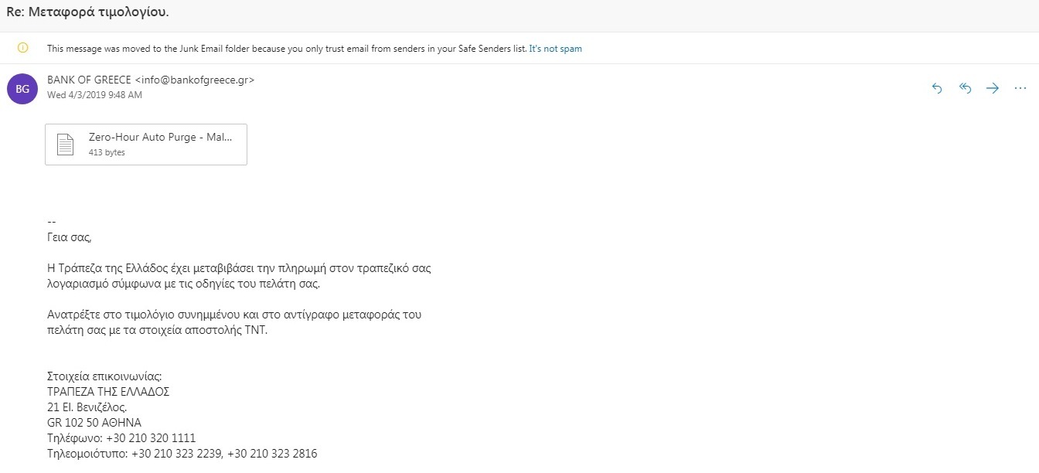The image size is (1039, 473).
Task: Click the attachment document icon
Action: click(x=65, y=145)
